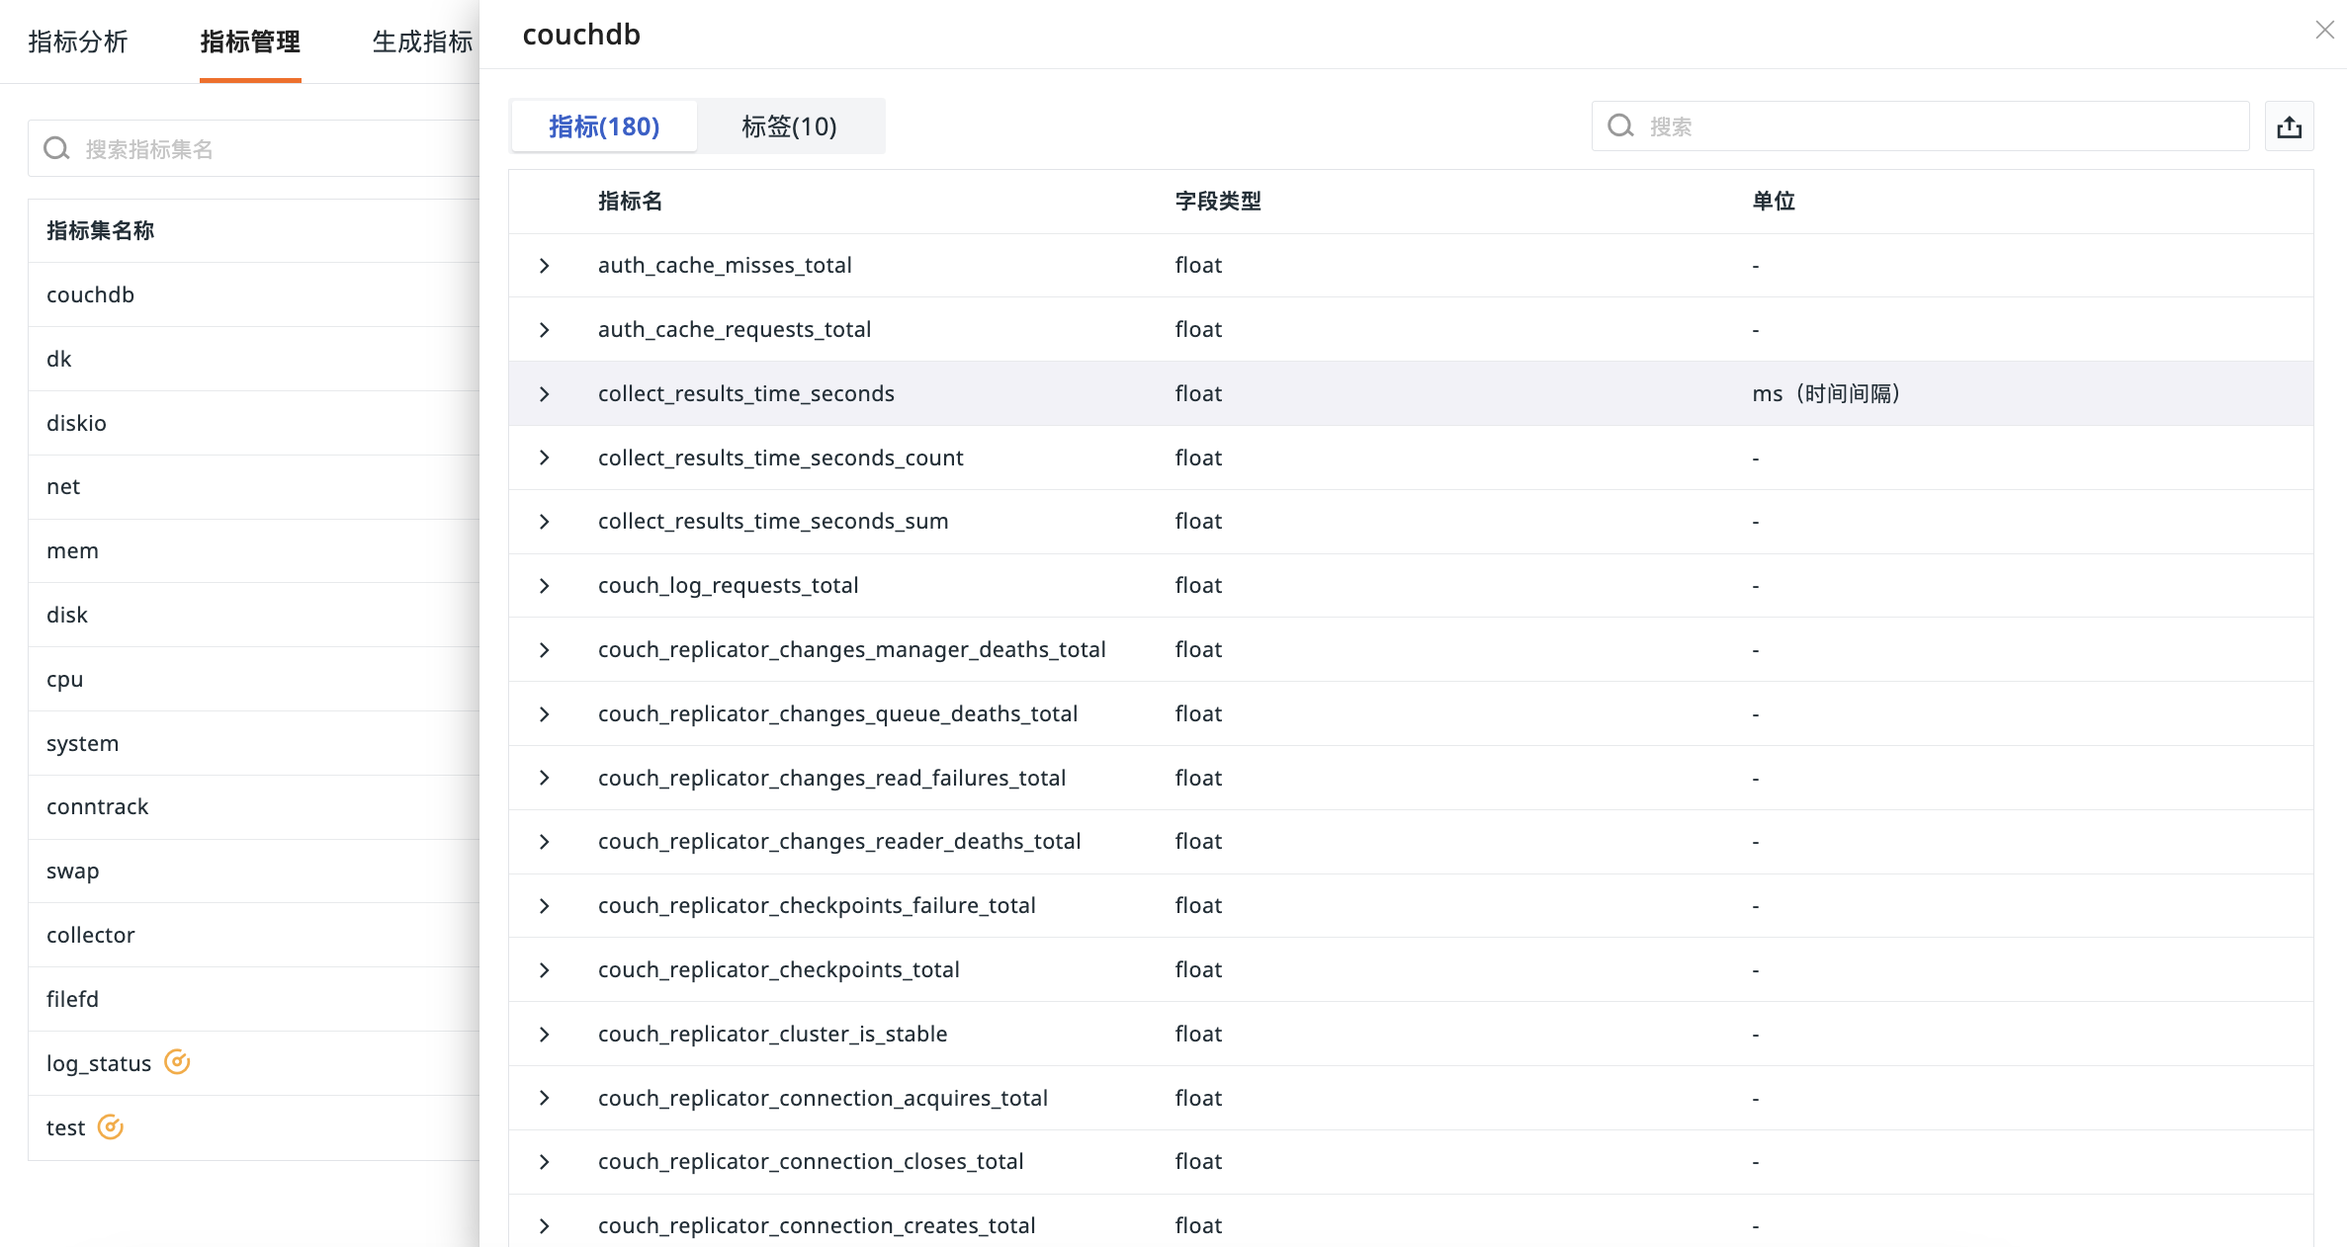Switch to the 标签(10) tab
Image resolution: width=2347 pixels, height=1247 pixels.
click(788, 126)
